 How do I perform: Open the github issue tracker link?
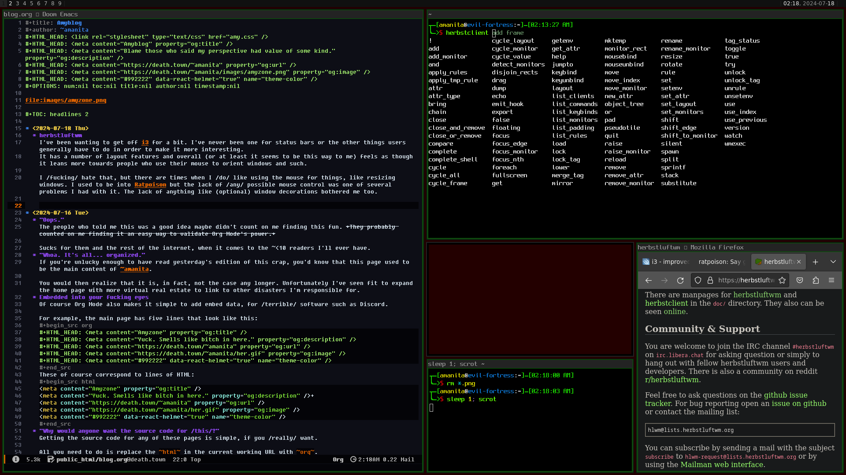pos(785,395)
